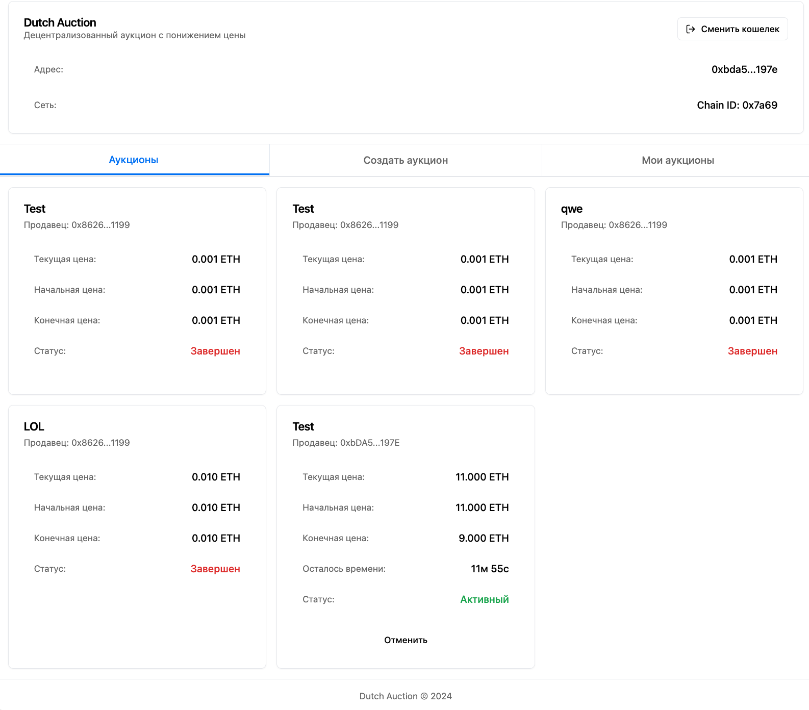The image size is (809, 710).
Task: Click the Завершен status on qwe card
Action: click(752, 351)
